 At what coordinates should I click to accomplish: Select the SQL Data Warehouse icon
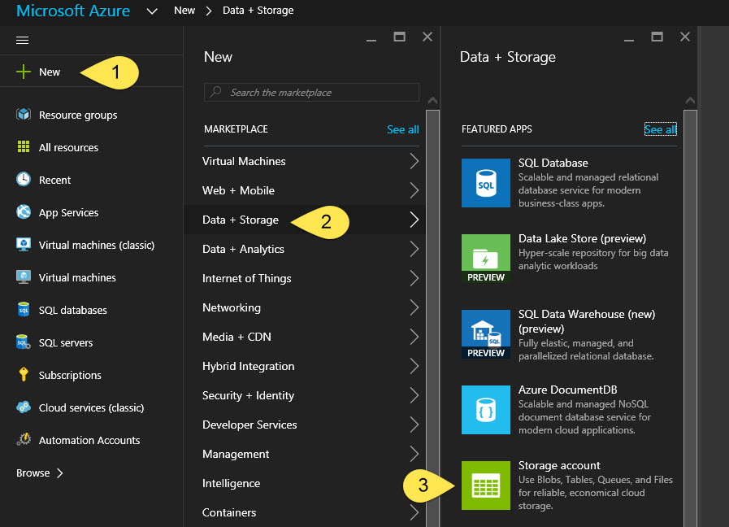[x=485, y=333]
